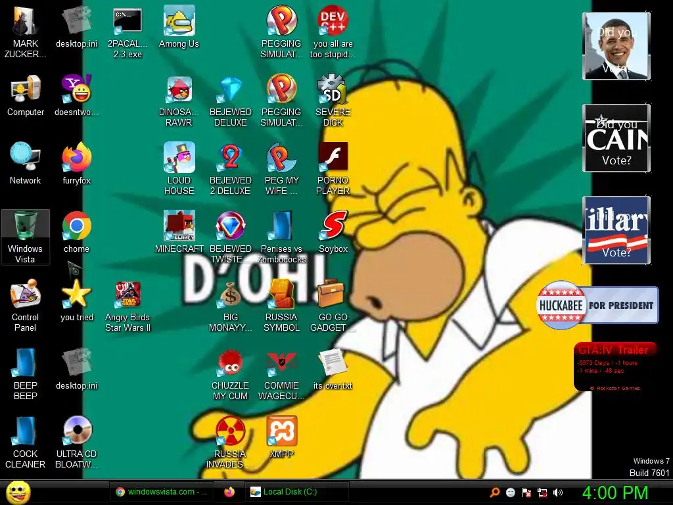This screenshot has height=505, width=673.
Task: Launch the ULTRA CD BLOATW... disc icon
Action: click(x=76, y=442)
